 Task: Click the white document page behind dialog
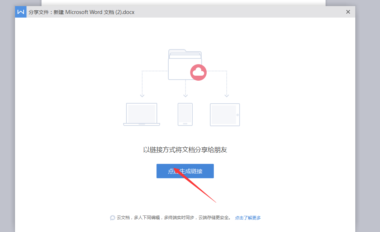[x=183, y=3]
